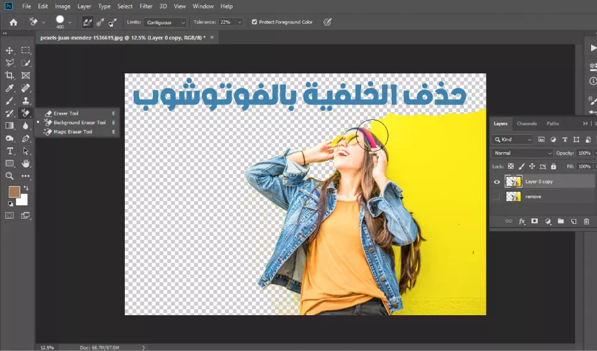Click the background color swatch
Screen dimensions: 597x351
tap(23, 200)
